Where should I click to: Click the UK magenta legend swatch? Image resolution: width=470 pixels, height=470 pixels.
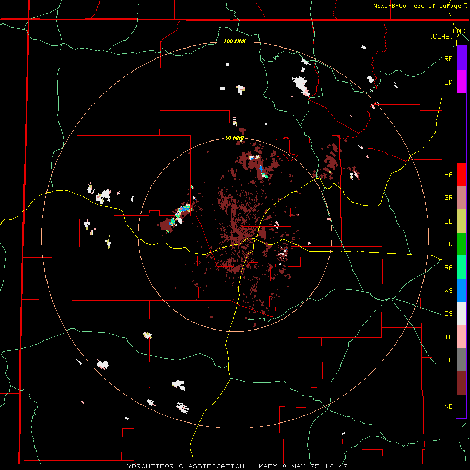461,82
